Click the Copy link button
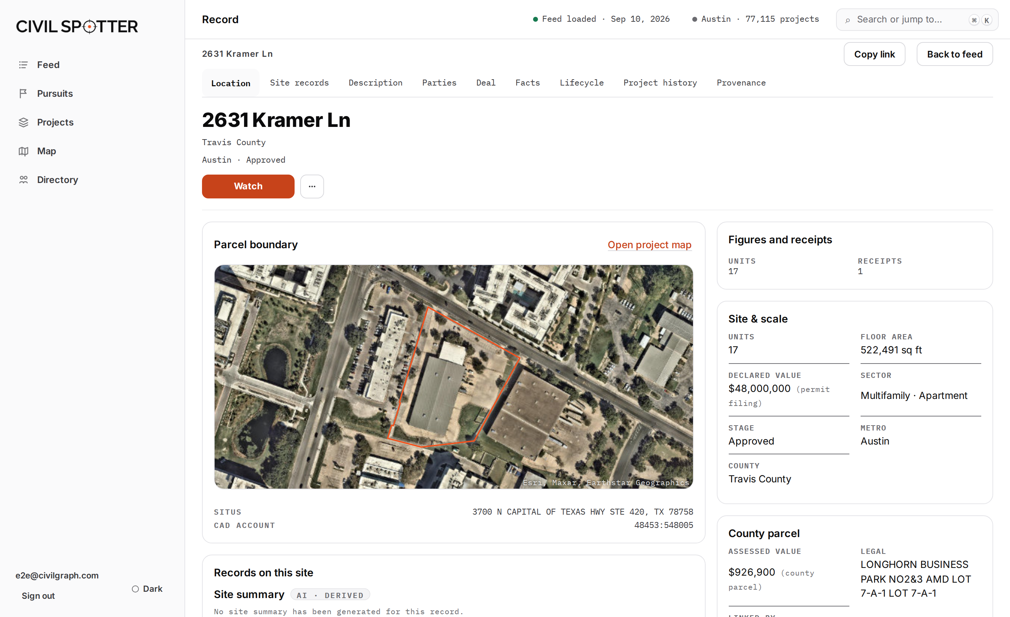Image resolution: width=1010 pixels, height=617 pixels. coord(874,54)
